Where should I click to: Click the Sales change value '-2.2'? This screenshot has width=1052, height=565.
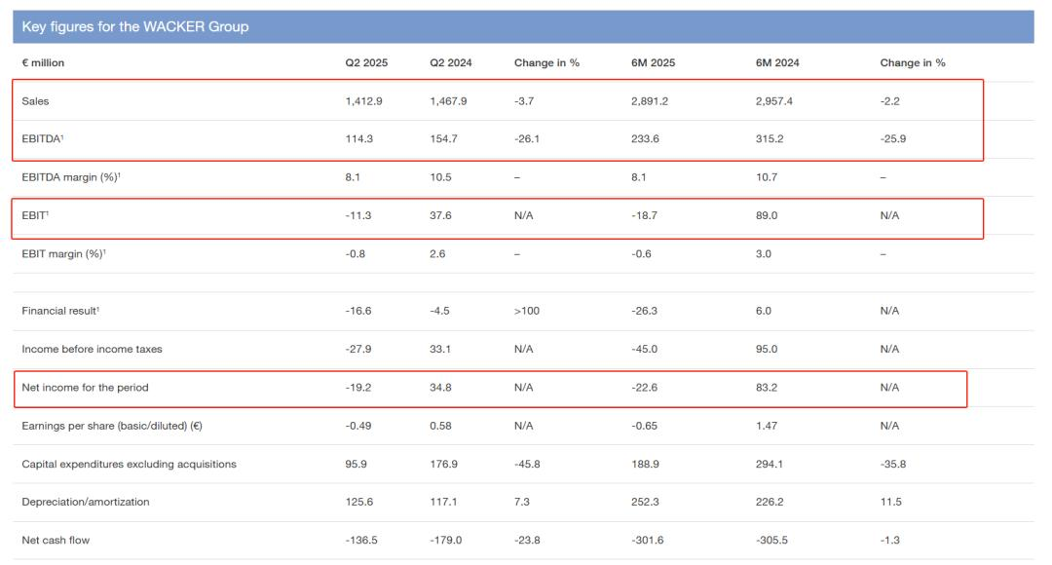click(x=889, y=101)
